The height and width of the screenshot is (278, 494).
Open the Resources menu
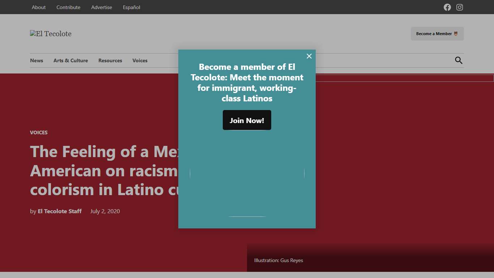point(110,60)
